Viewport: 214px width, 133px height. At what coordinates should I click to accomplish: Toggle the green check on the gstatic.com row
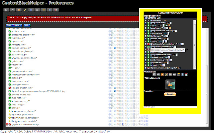tap(10, 61)
